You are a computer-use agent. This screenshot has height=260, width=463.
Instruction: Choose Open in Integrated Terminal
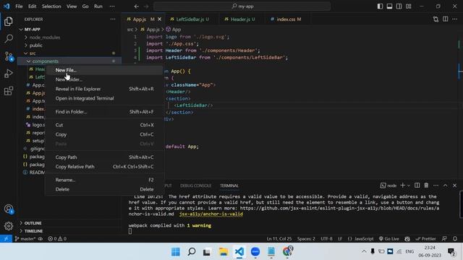(x=104, y=98)
